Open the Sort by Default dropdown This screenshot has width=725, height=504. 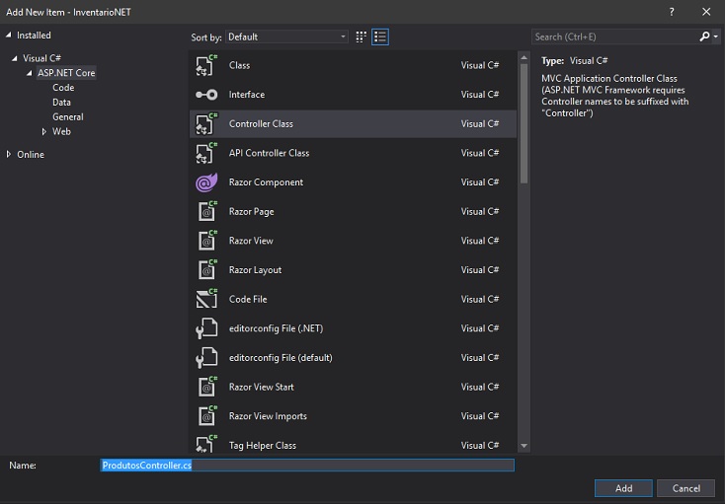[286, 36]
